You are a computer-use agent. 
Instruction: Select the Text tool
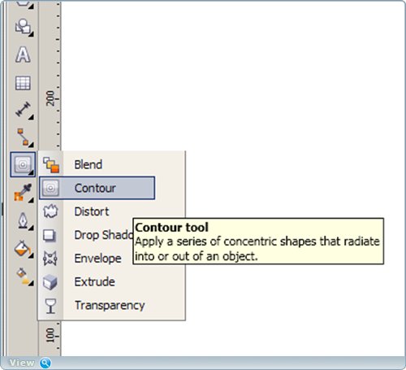(23, 54)
